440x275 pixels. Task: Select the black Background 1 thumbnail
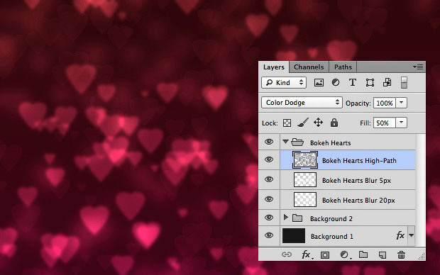(x=294, y=235)
